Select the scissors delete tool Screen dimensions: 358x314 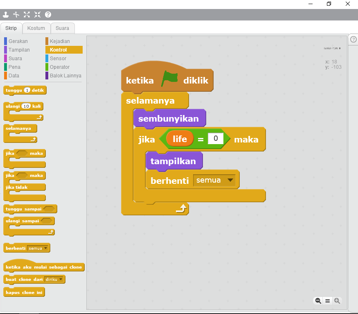point(16,15)
